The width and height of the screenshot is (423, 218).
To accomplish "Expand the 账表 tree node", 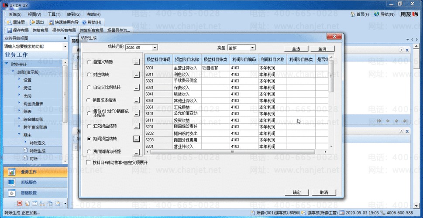I will (19, 110).
